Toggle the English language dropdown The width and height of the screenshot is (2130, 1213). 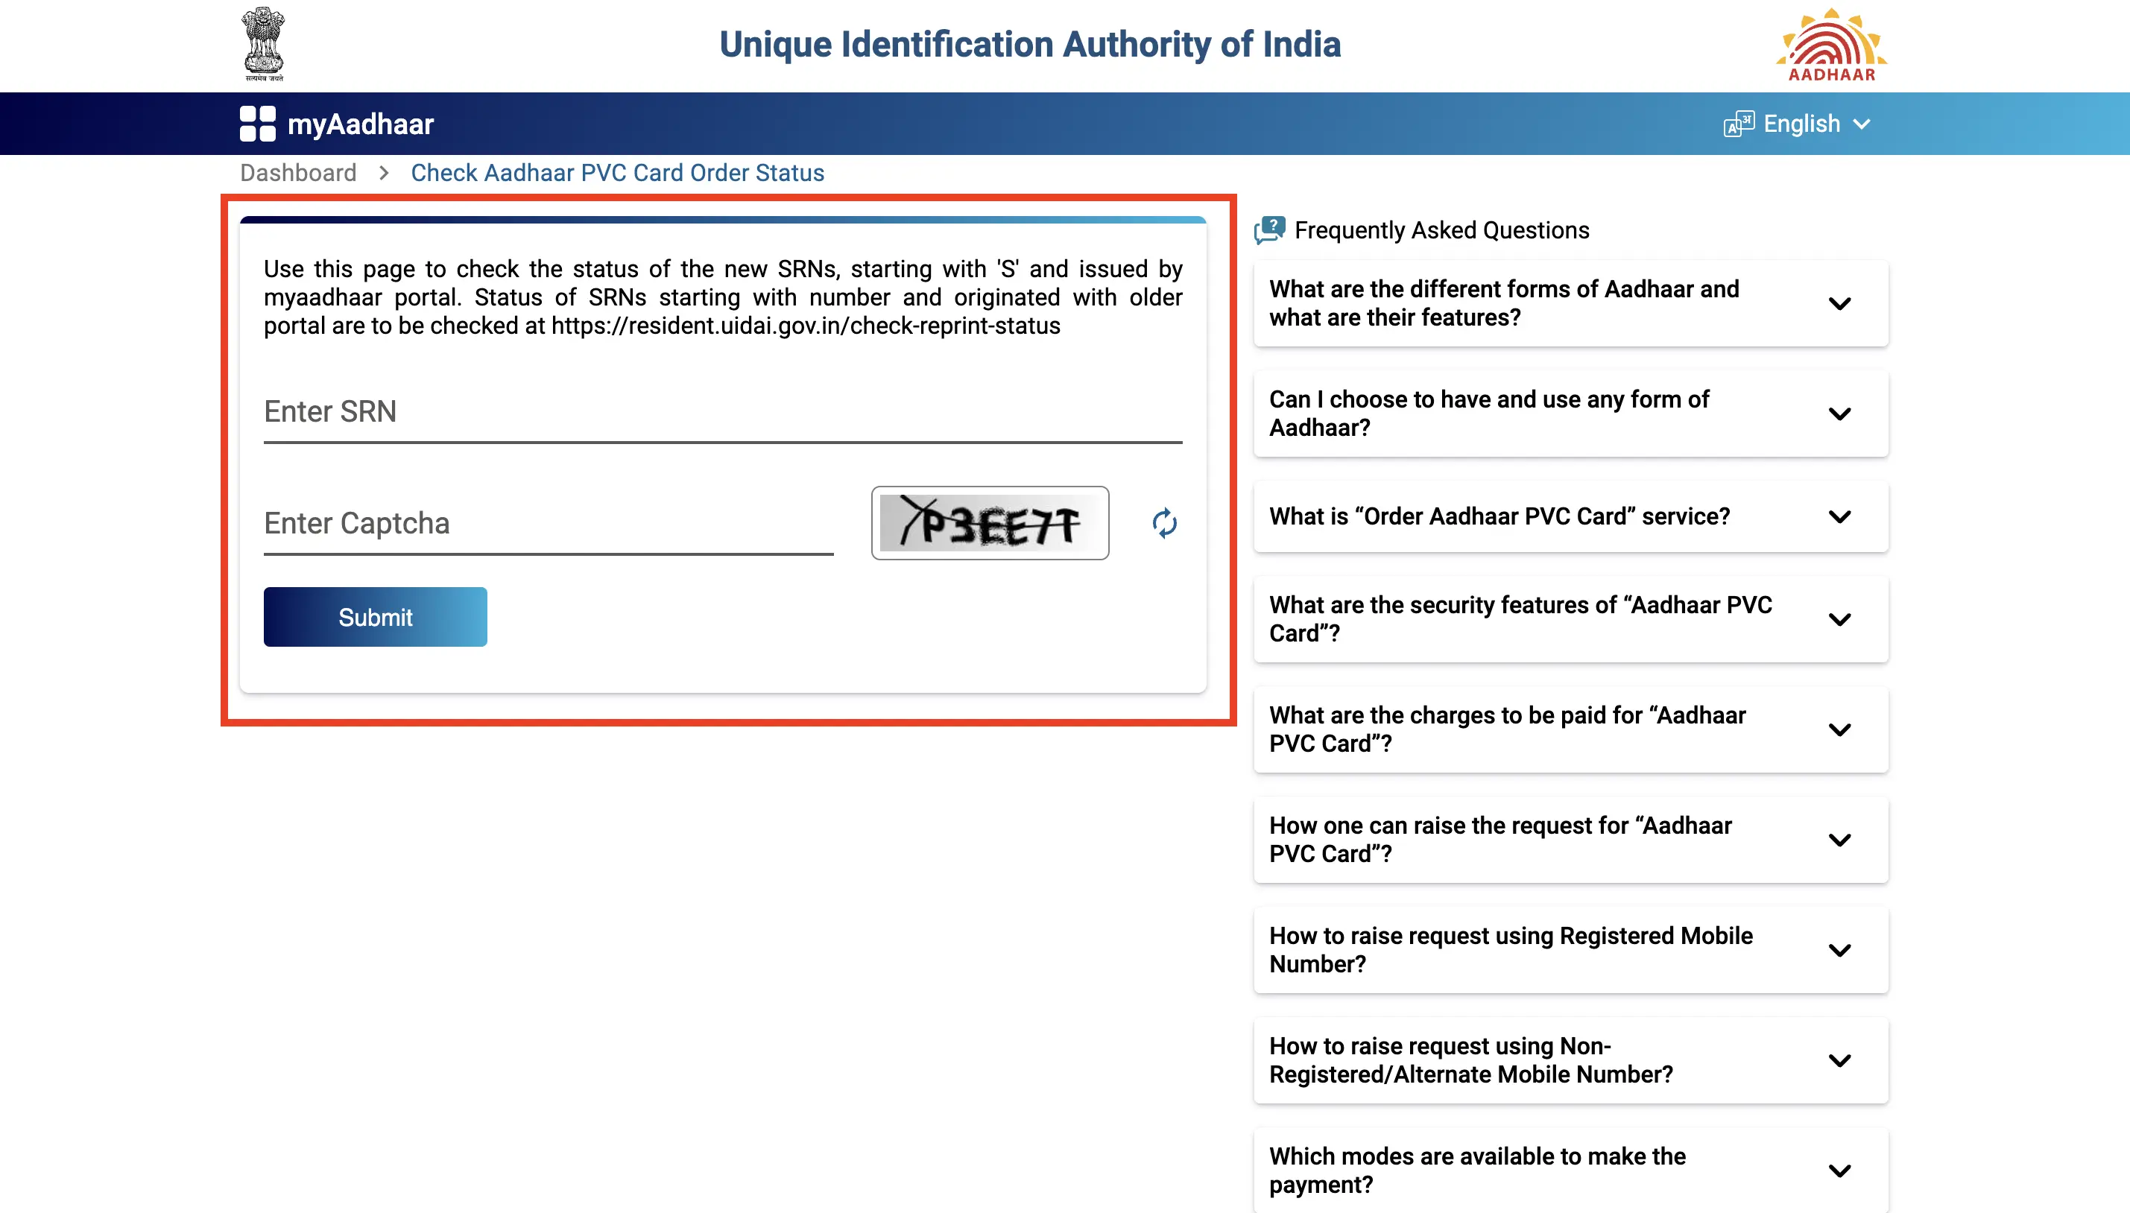(x=1804, y=123)
